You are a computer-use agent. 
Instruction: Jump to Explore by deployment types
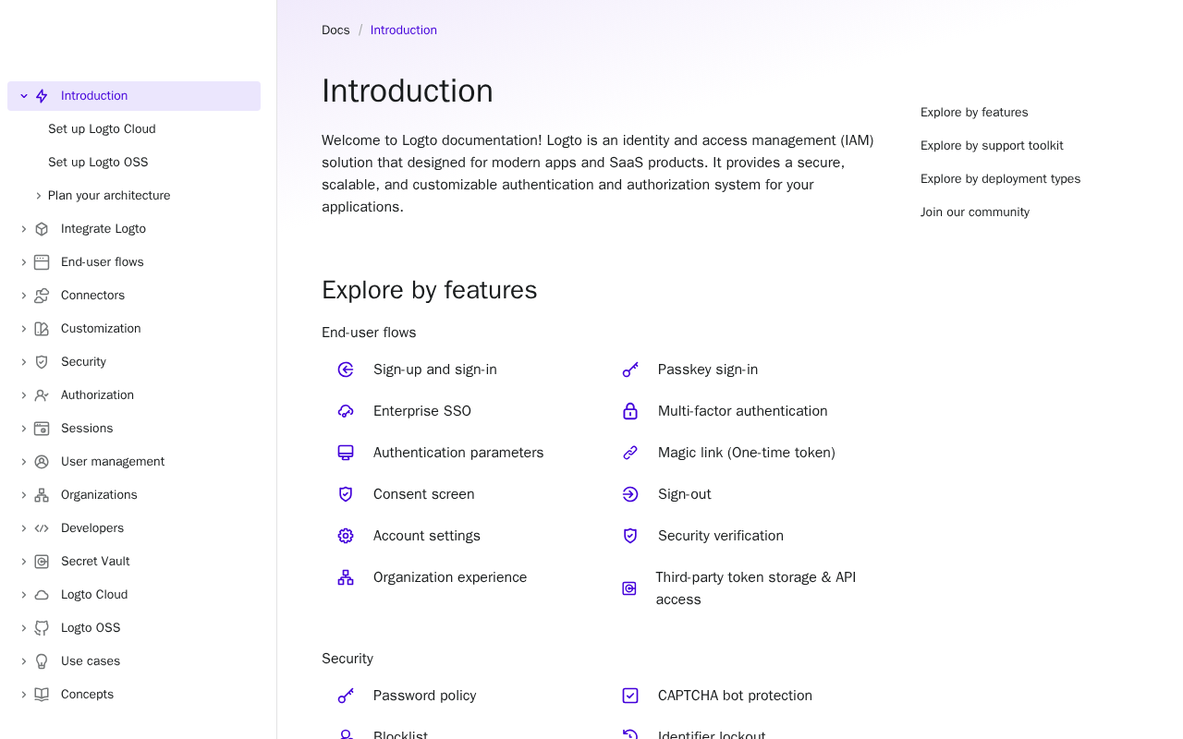(x=1000, y=179)
